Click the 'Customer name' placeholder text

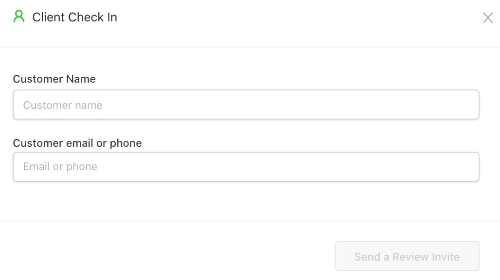click(63, 105)
